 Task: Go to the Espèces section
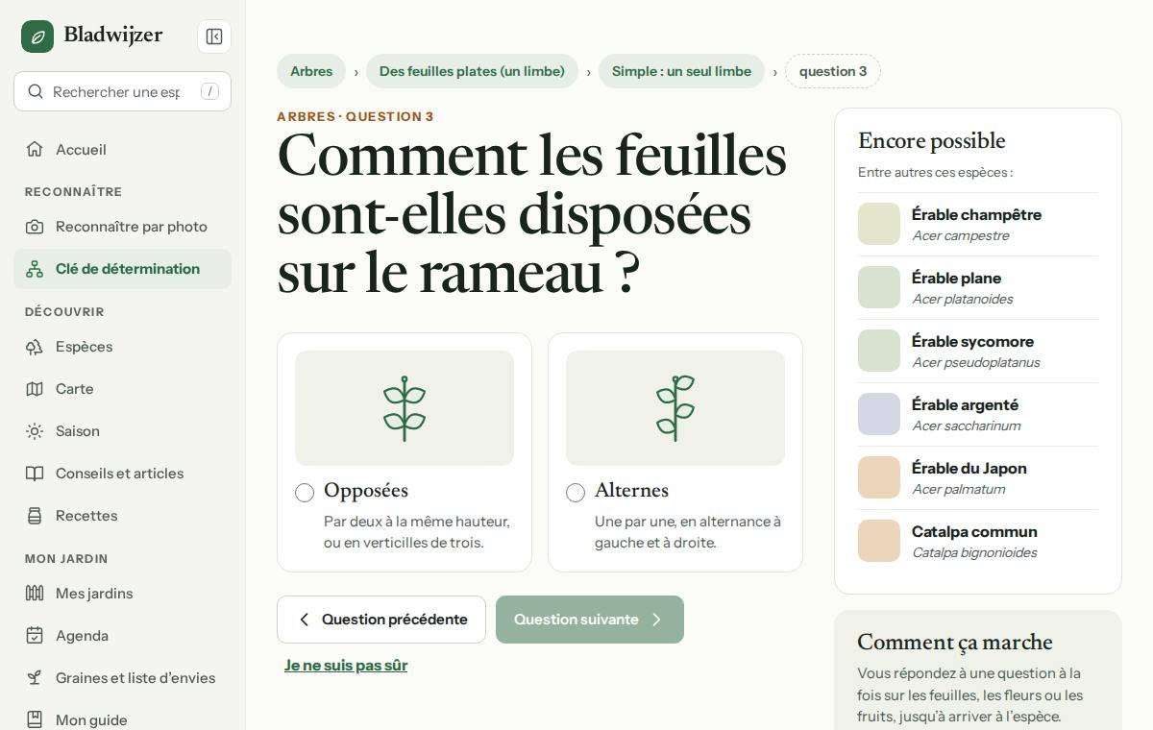click(122, 347)
